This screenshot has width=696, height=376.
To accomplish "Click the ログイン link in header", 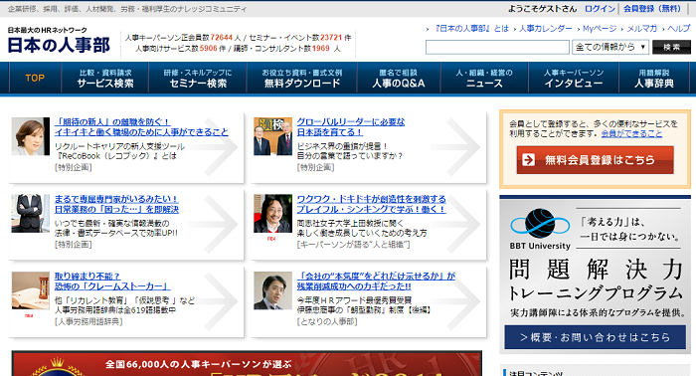I will pyautogui.click(x=600, y=8).
